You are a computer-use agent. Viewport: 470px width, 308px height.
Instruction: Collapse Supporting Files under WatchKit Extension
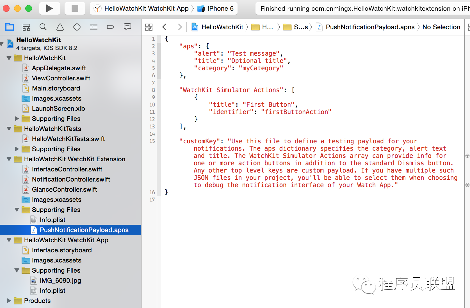coord(17,210)
